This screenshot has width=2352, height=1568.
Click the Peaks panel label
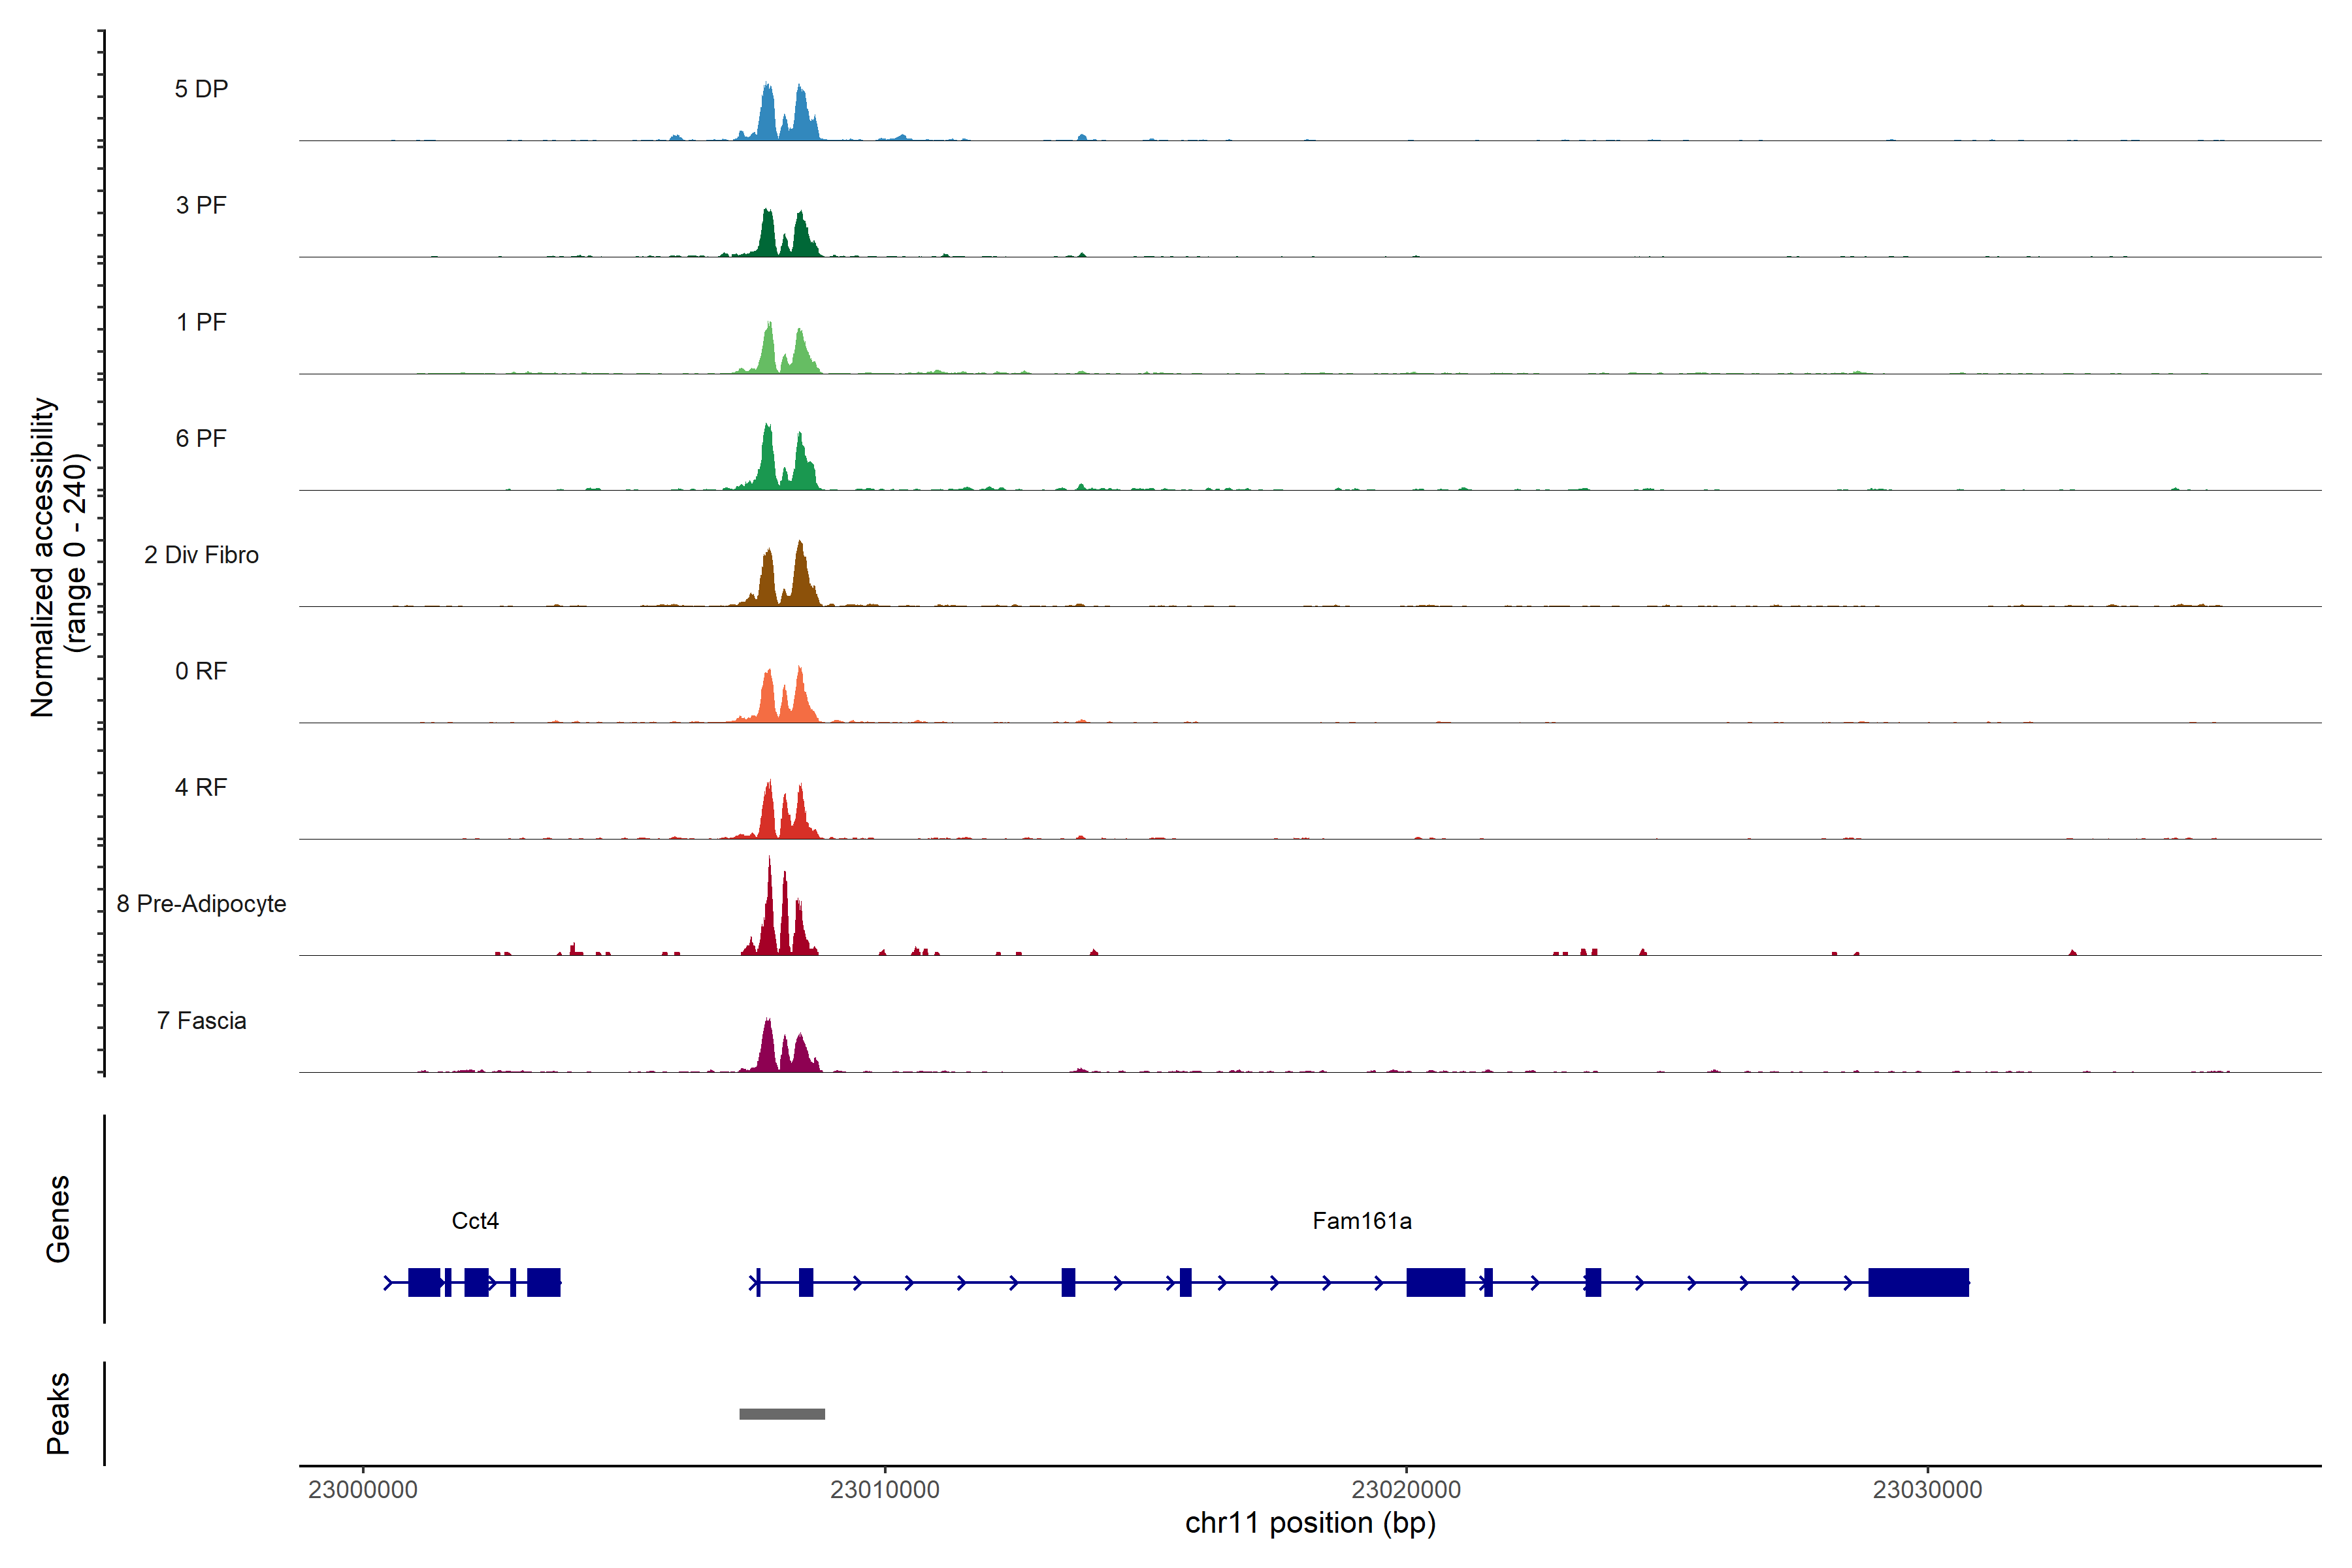pos(58,1412)
